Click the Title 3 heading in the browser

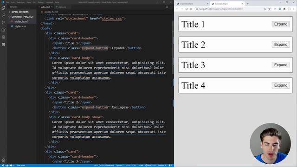pyautogui.click(x=193, y=65)
